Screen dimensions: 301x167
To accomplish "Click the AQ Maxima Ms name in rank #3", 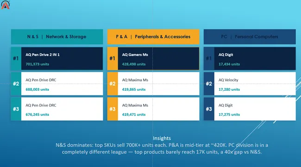I will 135,105.
